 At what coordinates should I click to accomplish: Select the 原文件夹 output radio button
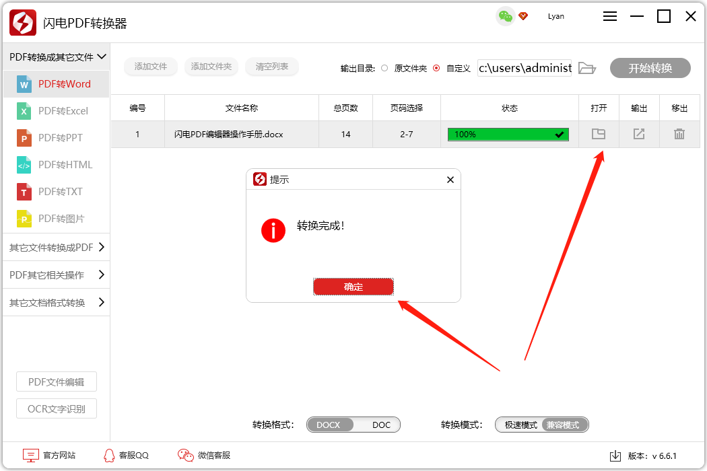click(384, 68)
